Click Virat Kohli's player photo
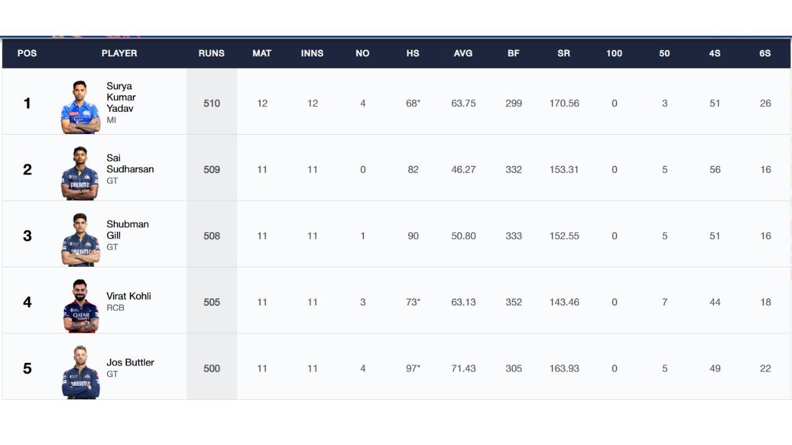The height and width of the screenshot is (445, 792). tap(80, 306)
